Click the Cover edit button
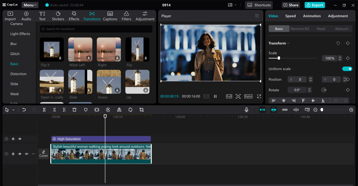This screenshot has height=186, width=358. (x=44, y=154)
